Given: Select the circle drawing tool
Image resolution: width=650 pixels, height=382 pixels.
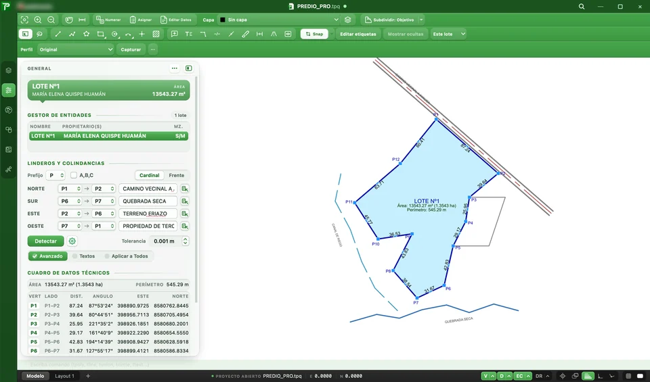Looking at the screenshot, I should point(114,34).
